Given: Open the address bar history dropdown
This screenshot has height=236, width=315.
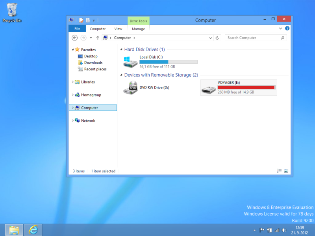Looking at the screenshot, I should pos(211,38).
